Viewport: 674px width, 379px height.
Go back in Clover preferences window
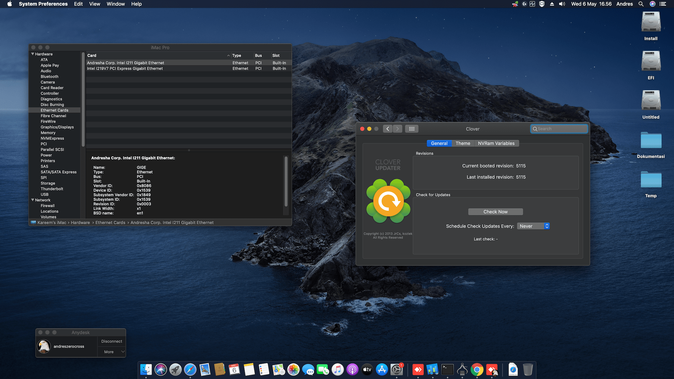pos(388,129)
